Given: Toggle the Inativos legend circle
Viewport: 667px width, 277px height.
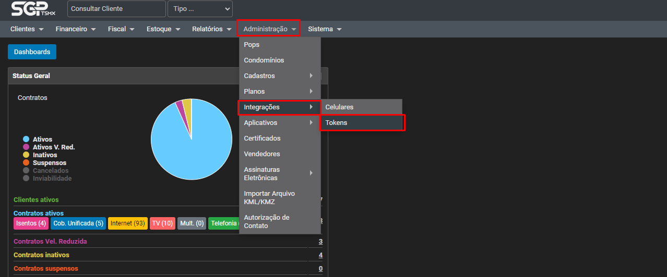Looking at the screenshot, I should (26, 155).
